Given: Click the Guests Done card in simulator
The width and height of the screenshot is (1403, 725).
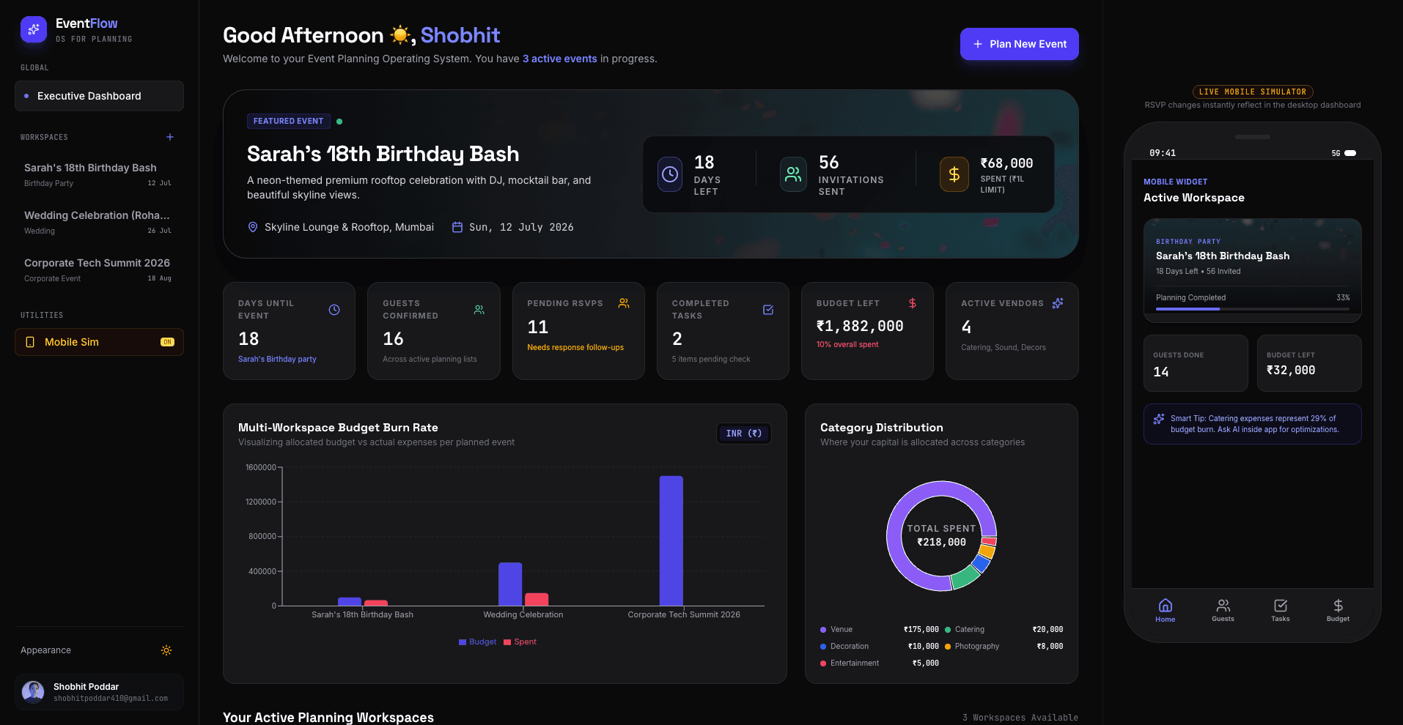Looking at the screenshot, I should (x=1196, y=363).
